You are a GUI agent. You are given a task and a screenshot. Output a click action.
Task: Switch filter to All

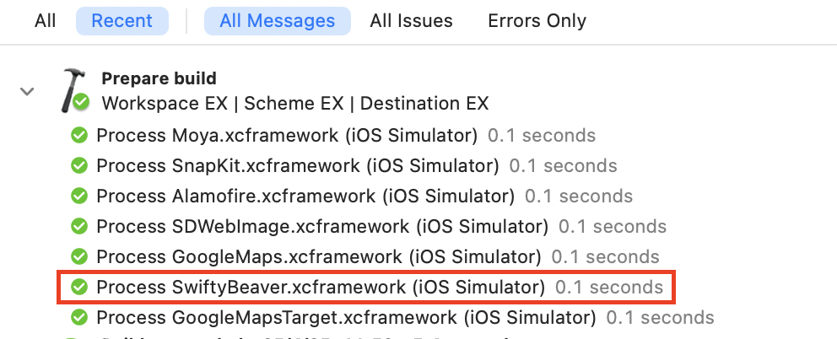[46, 21]
